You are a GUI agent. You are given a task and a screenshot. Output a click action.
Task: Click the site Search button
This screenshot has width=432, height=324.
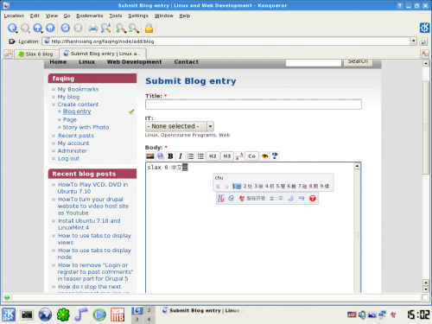[x=358, y=61]
